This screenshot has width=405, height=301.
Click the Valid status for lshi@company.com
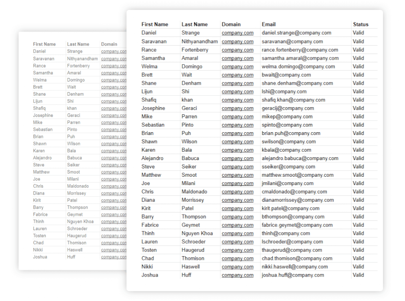358,92
